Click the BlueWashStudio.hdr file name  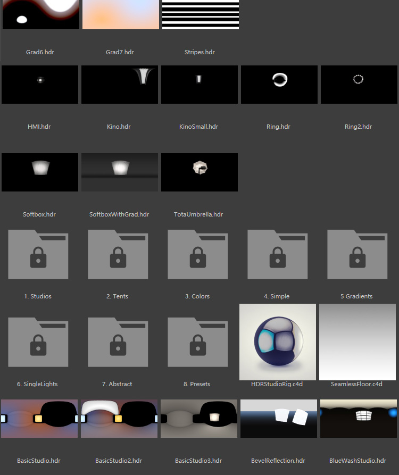pyautogui.click(x=358, y=461)
